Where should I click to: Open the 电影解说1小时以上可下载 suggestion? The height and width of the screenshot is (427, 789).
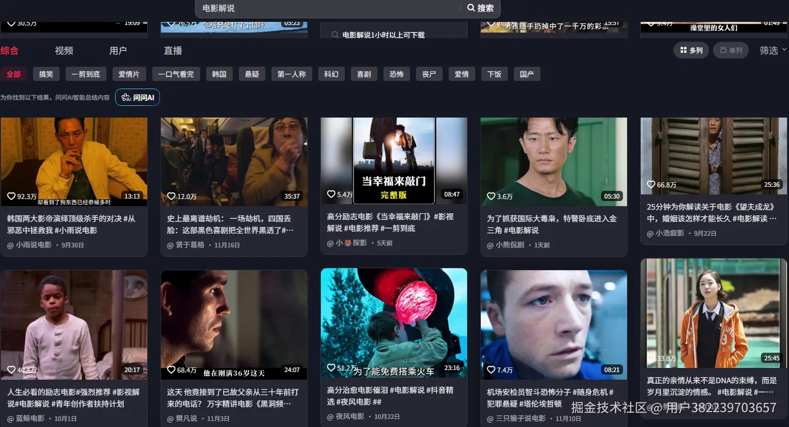(x=383, y=35)
